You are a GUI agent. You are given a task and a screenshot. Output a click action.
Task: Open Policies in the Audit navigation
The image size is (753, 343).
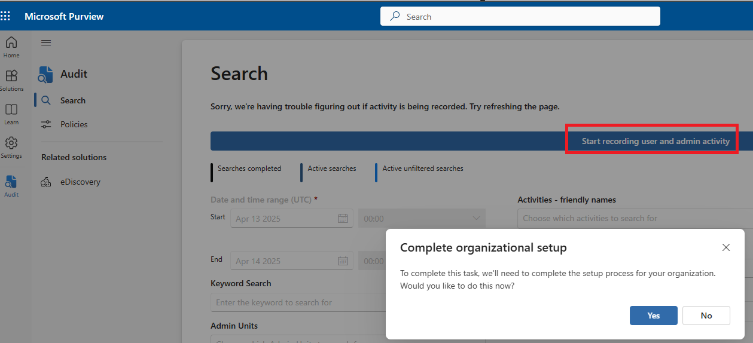[74, 124]
